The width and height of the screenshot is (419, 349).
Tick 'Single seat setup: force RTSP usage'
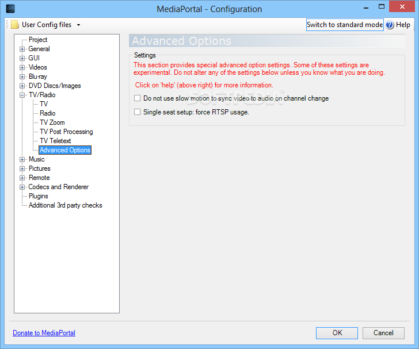(137, 112)
